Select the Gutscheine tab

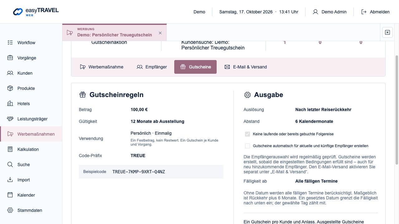click(x=195, y=67)
